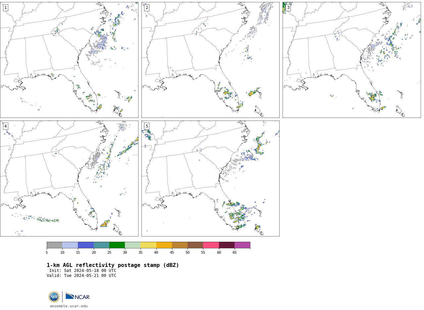Click the colorbar tick label 35
The height and width of the screenshot is (310, 424).
click(140, 253)
